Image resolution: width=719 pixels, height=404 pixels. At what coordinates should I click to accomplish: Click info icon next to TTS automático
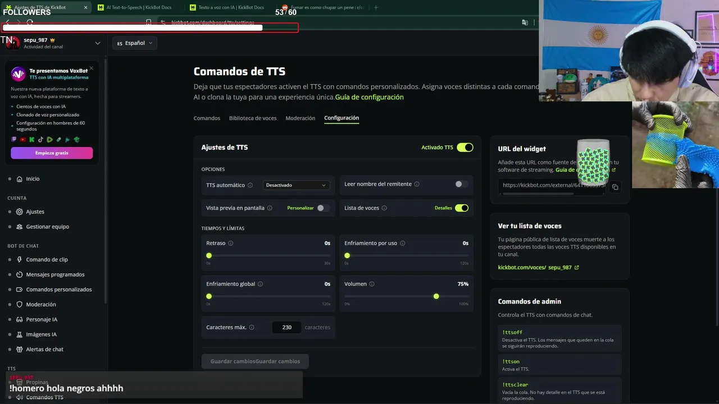point(251,185)
